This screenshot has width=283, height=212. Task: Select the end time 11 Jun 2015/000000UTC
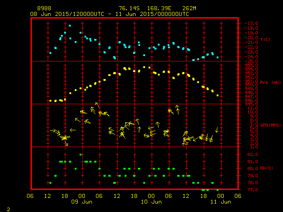coord(152,14)
